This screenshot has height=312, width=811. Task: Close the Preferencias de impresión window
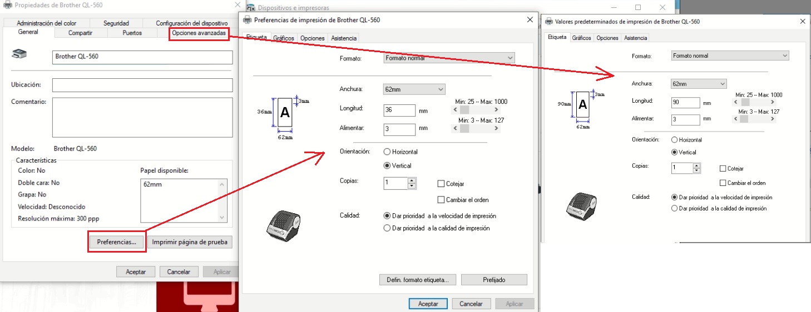point(530,20)
